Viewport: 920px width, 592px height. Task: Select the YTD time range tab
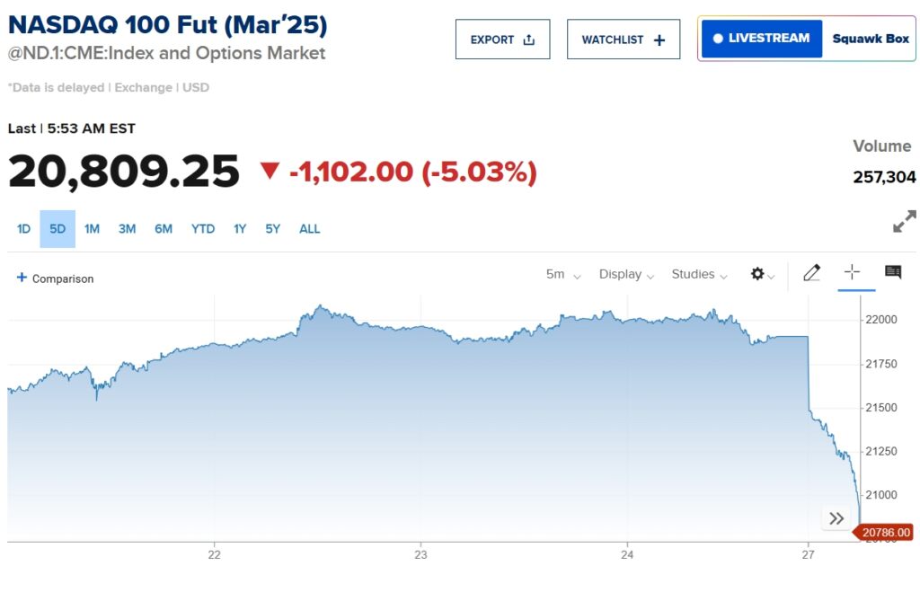point(202,229)
